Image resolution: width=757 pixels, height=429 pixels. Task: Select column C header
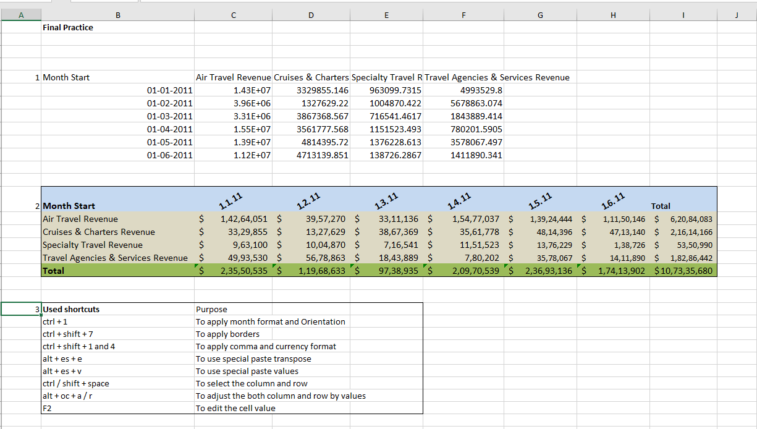pos(233,16)
